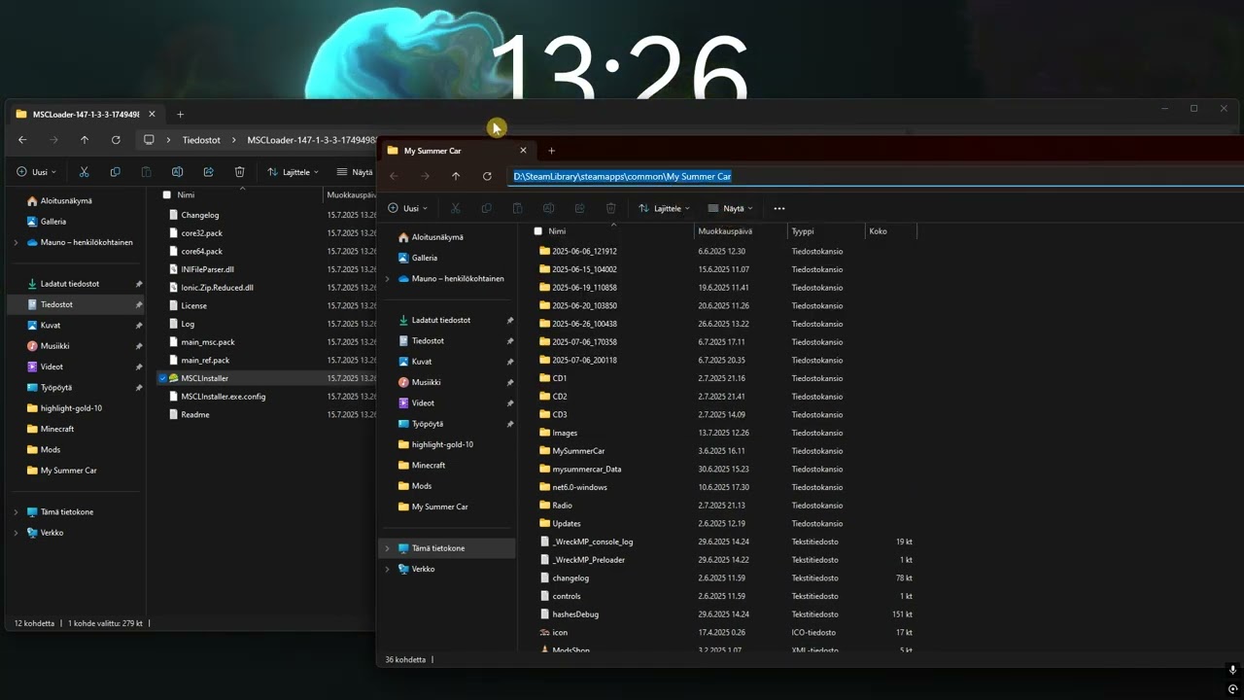Viewport: 1244px width, 700px height.
Task: Go back in MSCLoader window
Action: click(22, 140)
